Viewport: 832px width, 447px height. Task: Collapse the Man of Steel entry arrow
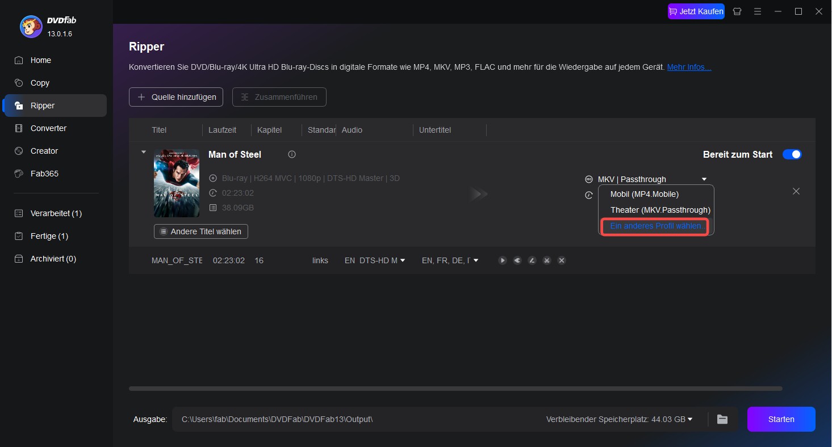(x=144, y=152)
